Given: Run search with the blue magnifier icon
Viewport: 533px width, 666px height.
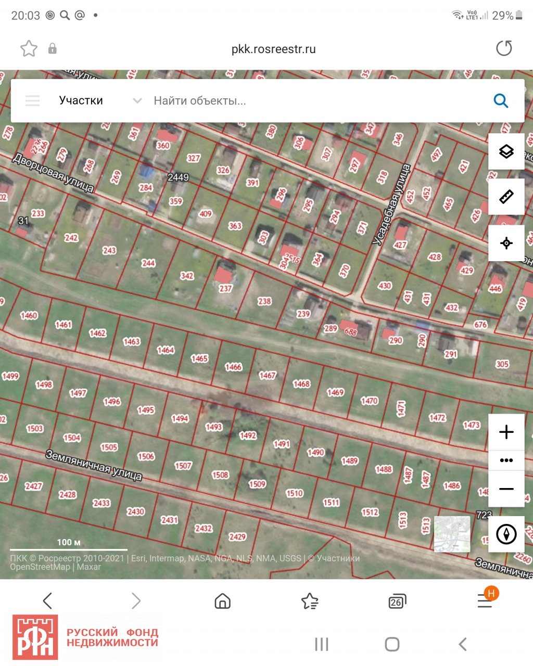Looking at the screenshot, I should pos(501,100).
